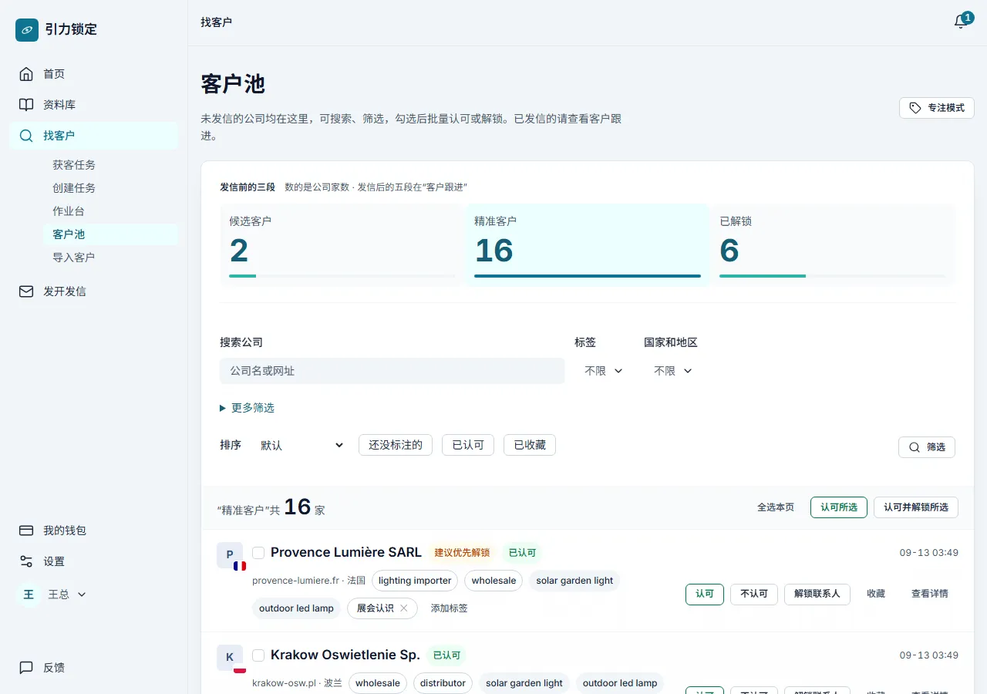Click the 资料库 book icon
The height and width of the screenshot is (694, 987).
click(x=26, y=105)
